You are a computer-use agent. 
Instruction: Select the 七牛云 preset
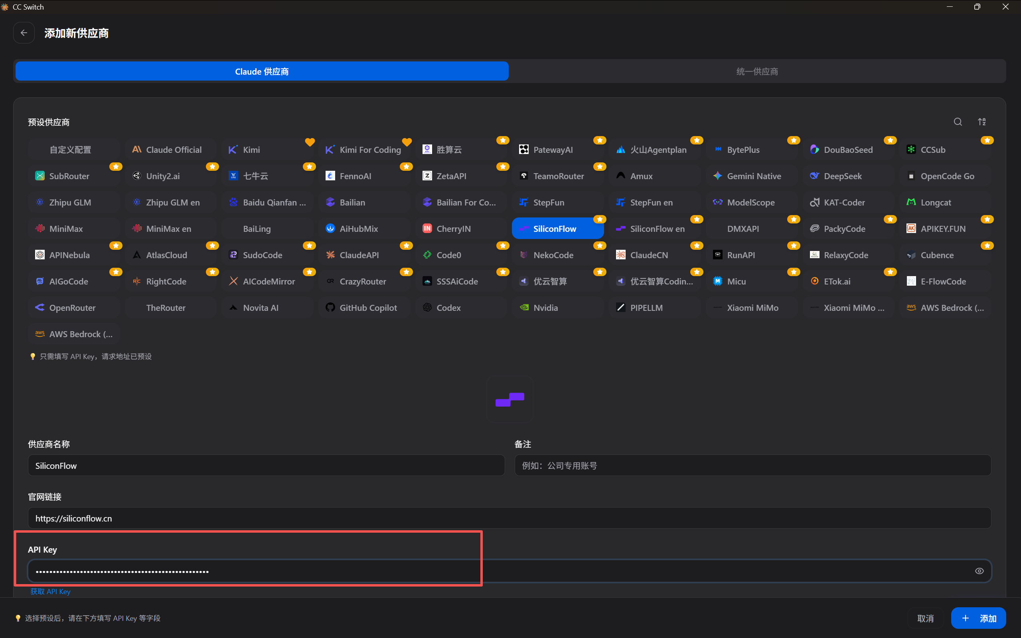coord(267,176)
